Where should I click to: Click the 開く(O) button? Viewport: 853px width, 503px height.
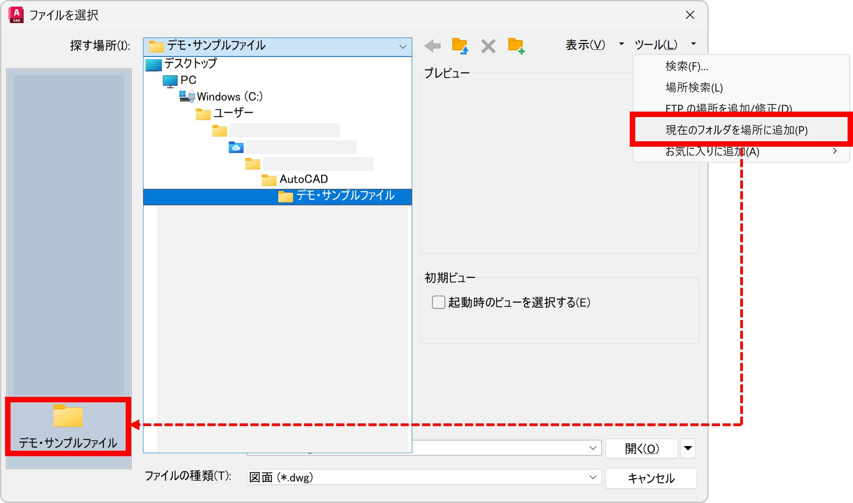pyautogui.click(x=642, y=448)
